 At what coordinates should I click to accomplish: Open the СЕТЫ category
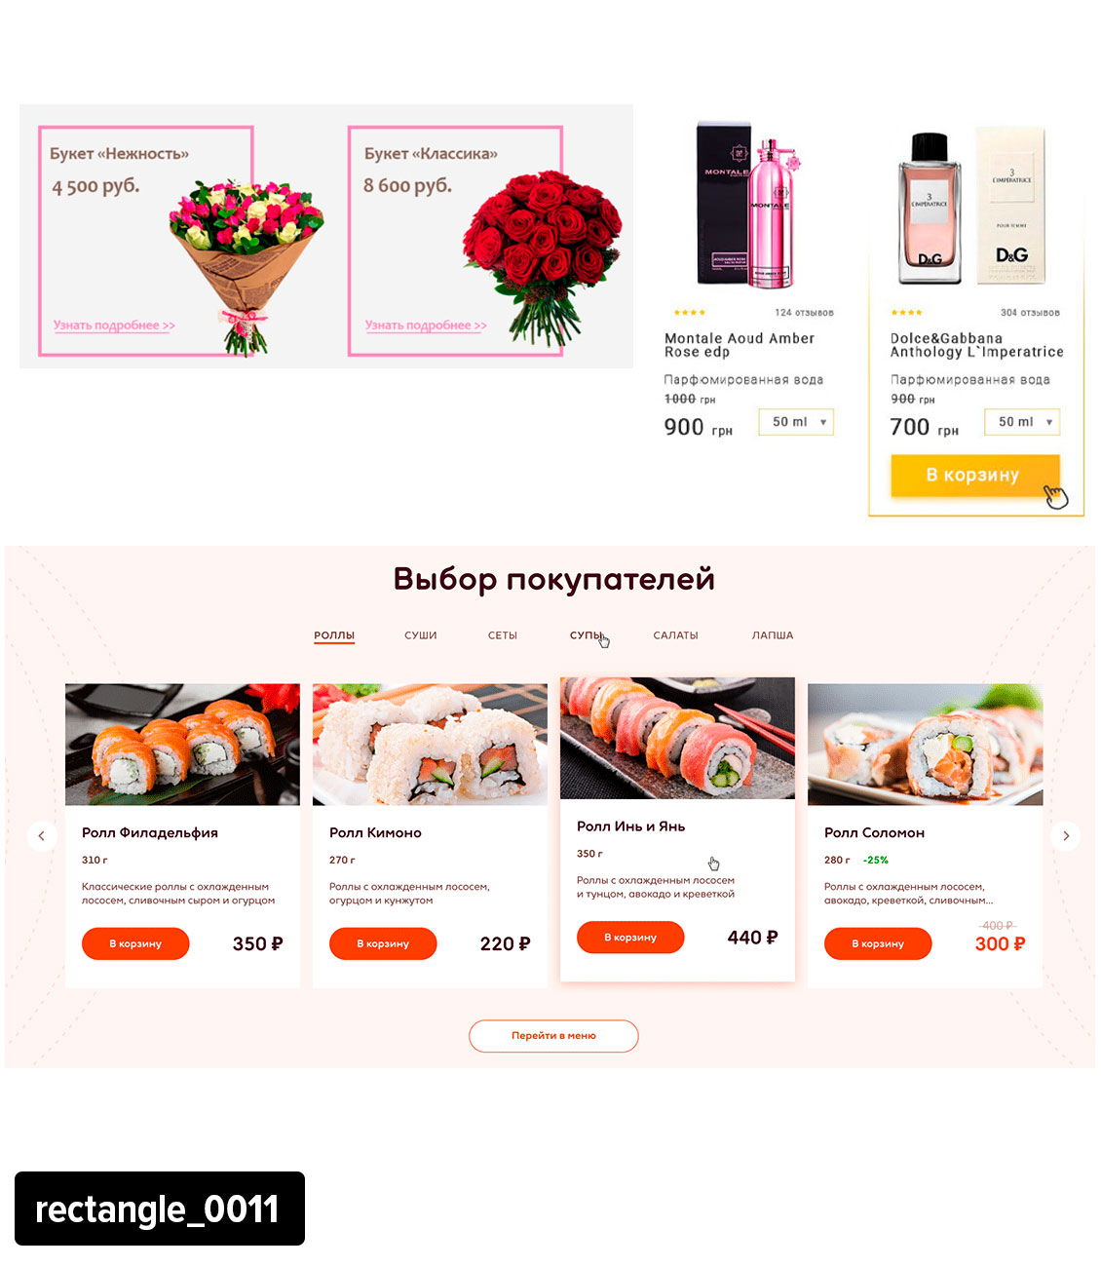click(503, 635)
